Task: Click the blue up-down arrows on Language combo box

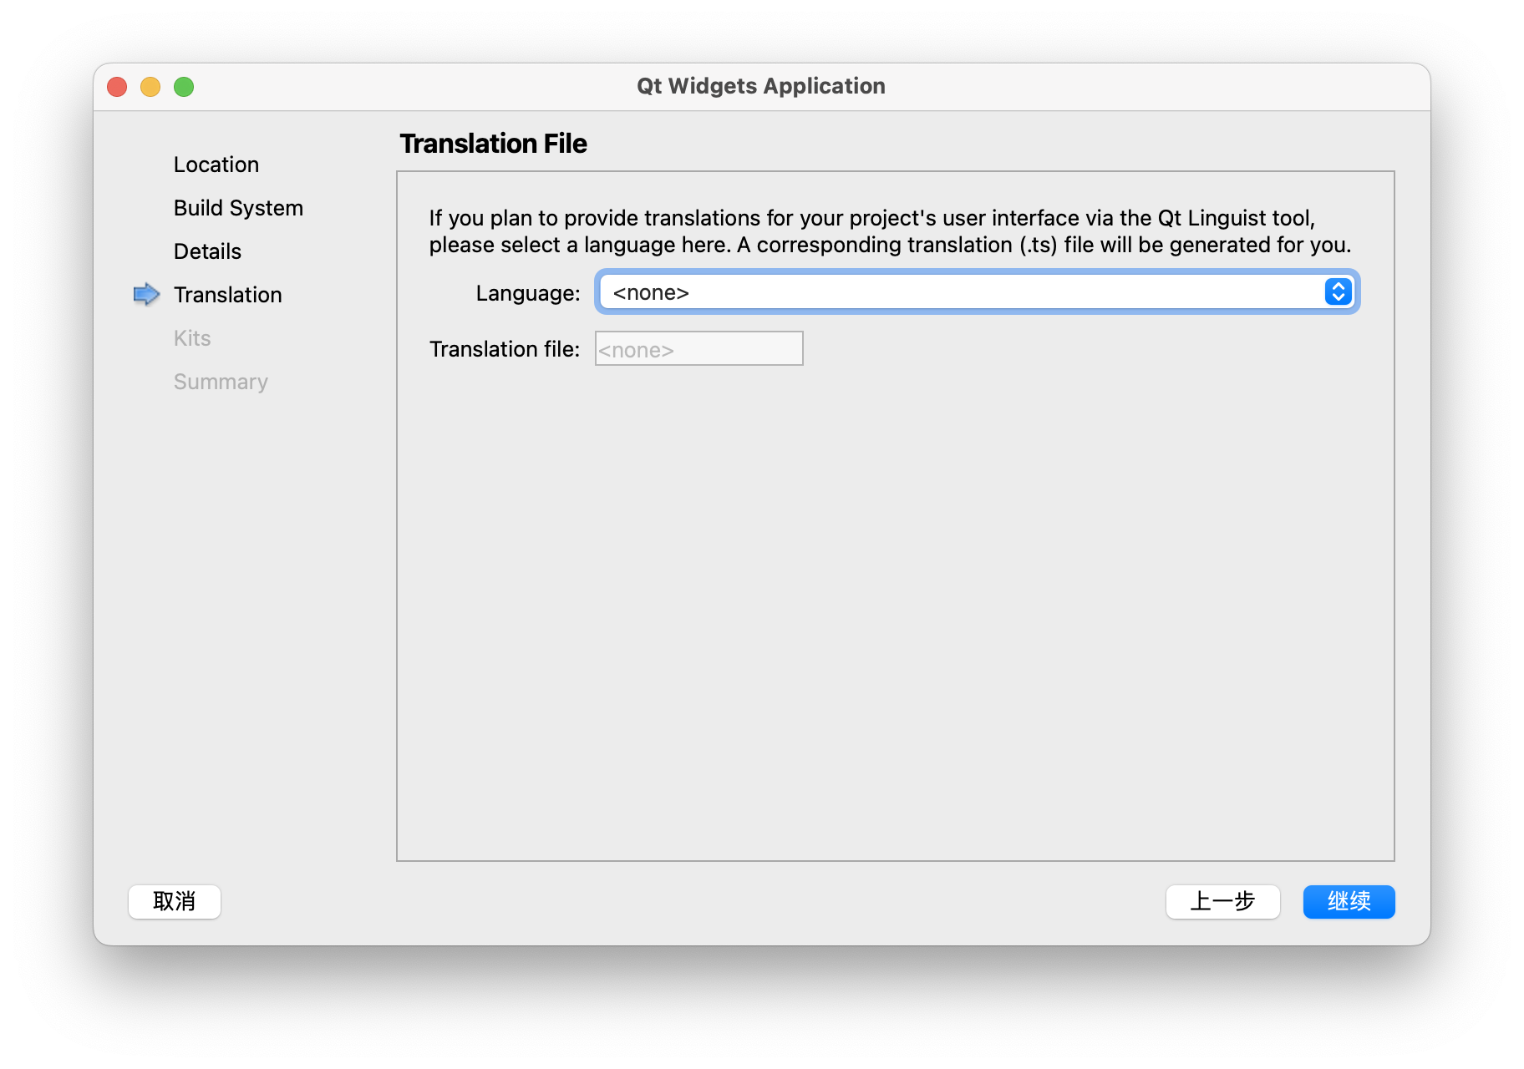Action: [1338, 292]
